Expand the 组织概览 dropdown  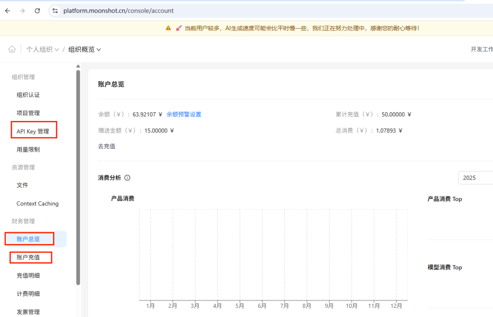[x=84, y=49]
